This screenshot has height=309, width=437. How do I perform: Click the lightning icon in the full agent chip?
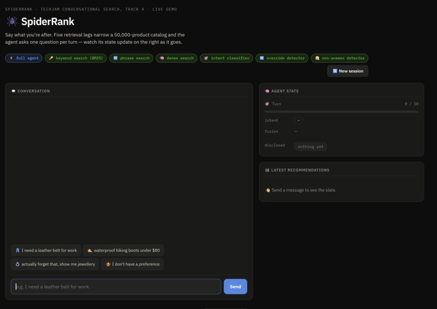[x=11, y=58]
